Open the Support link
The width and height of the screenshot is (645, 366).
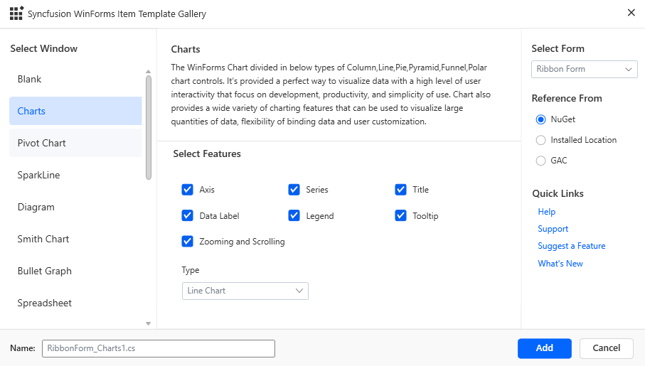[x=553, y=229]
